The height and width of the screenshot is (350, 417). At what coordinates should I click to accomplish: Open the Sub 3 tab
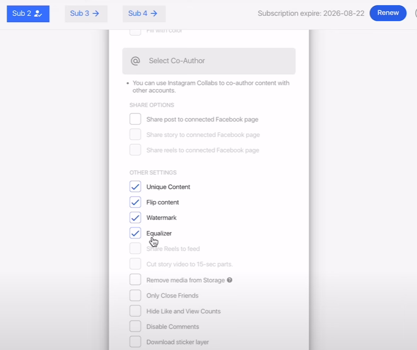[86, 14]
